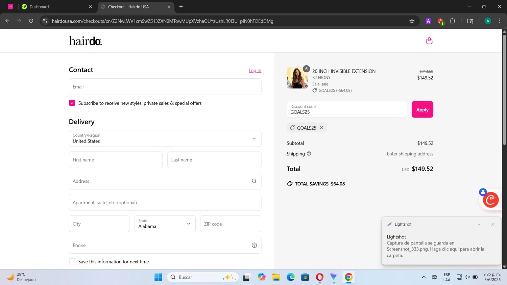Open the shopping bag cart icon
The height and width of the screenshot is (285, 507).
pyautogui.click(x=429, y=41)
